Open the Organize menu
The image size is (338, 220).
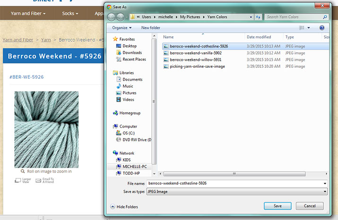[x=122, y=28]
